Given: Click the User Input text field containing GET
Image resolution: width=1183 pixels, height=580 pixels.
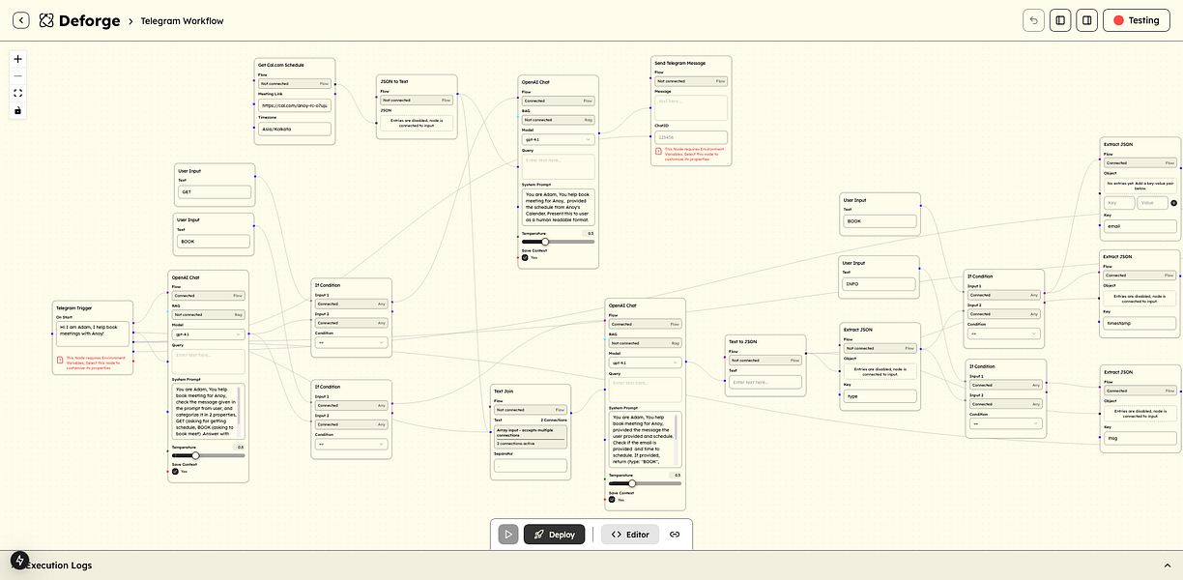Looking at the screenshot, I should coord(215,191).
